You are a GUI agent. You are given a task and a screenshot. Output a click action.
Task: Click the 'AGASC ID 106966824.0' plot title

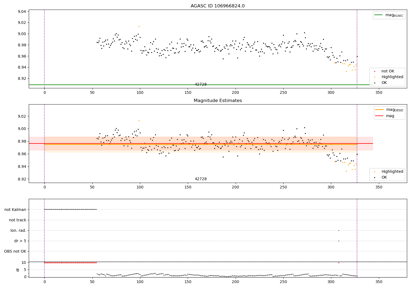pyautogui.click(x=218, y=6)
